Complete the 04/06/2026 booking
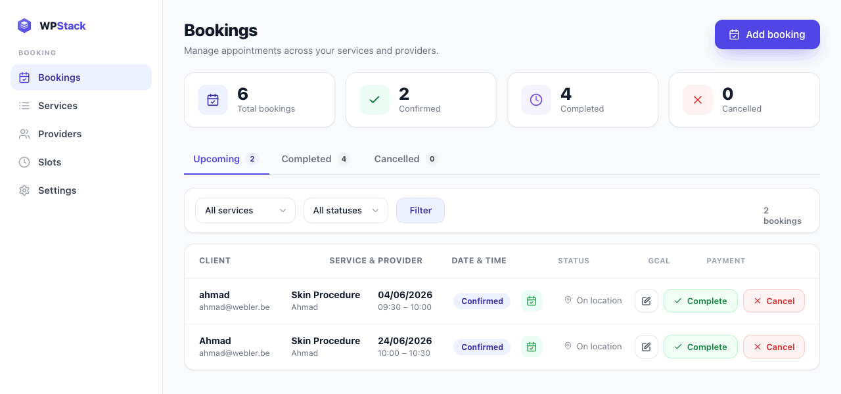 point(700,301)
